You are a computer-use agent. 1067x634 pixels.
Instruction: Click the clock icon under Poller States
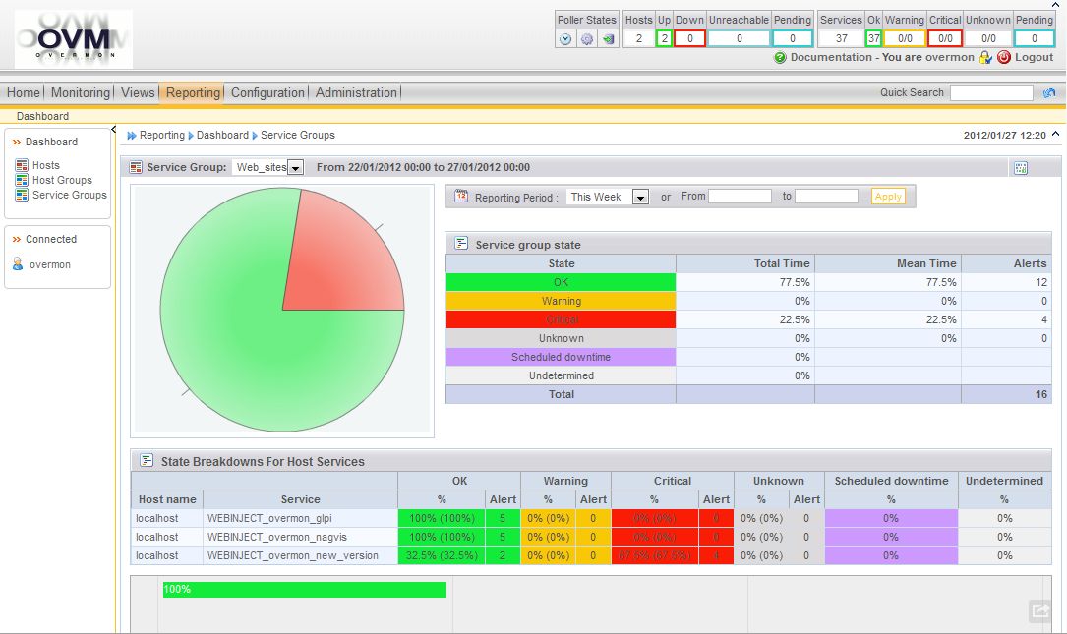point(565,39)
